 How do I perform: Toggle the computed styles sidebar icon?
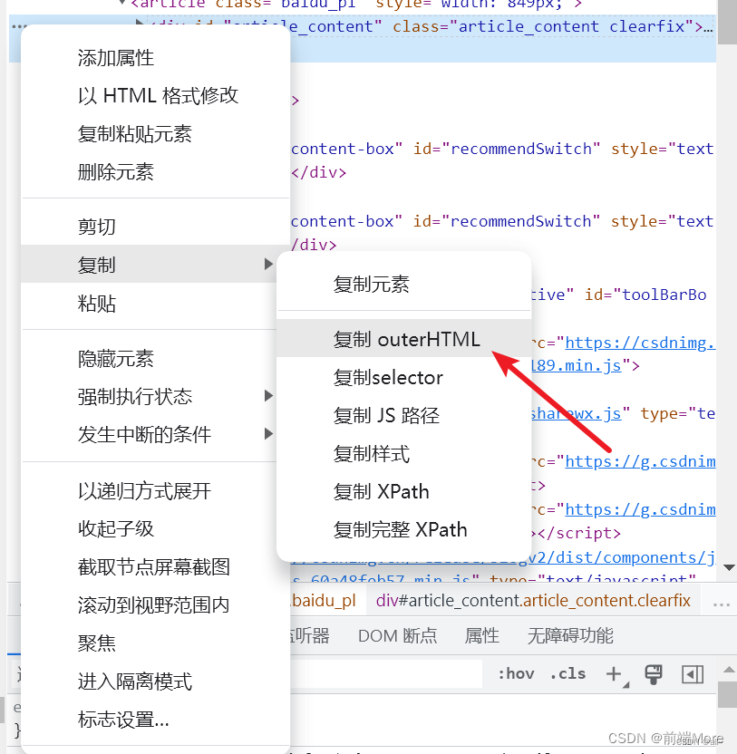click(x=693, y=674)
